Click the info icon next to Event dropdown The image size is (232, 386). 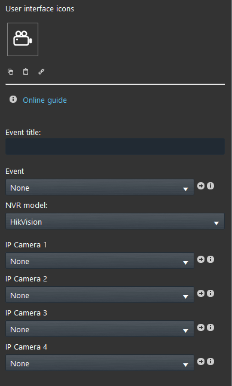pyautogui.click(x=210, y=186)
